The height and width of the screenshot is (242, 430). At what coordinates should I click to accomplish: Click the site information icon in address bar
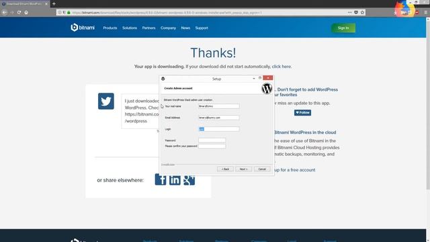click(60, 12)
